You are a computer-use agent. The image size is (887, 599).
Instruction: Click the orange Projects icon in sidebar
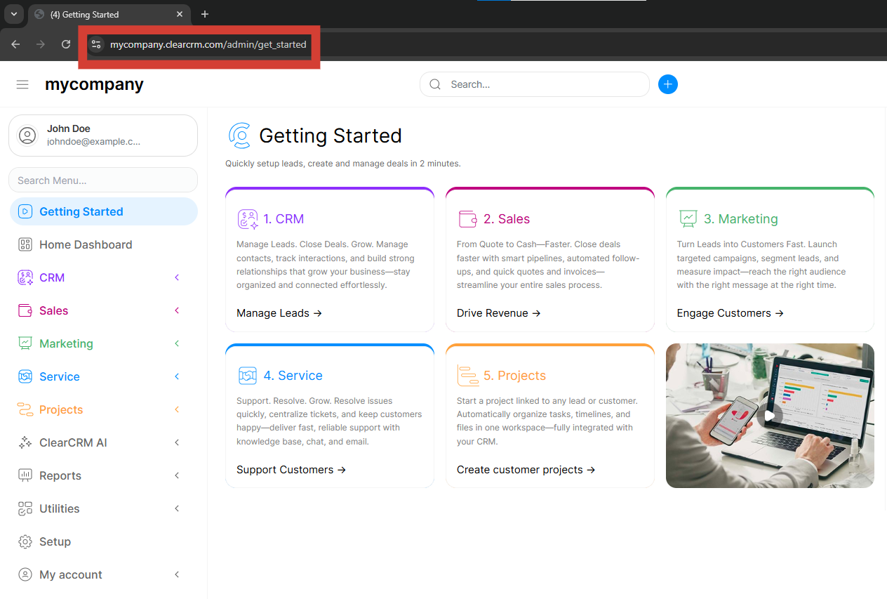(25, 409)
